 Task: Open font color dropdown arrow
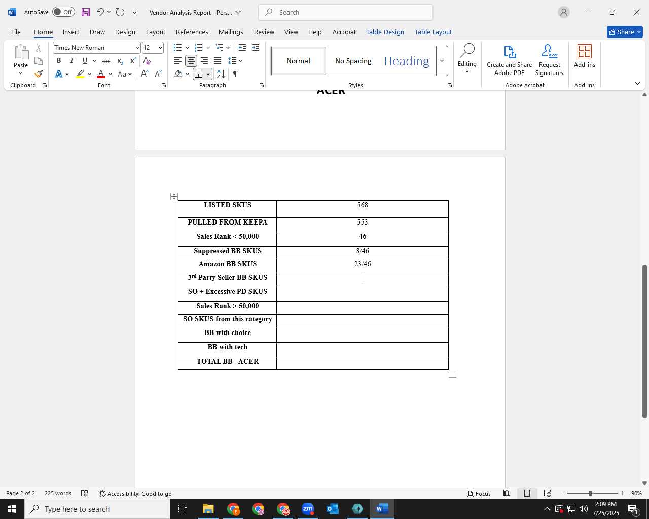(x=110, y=75)
